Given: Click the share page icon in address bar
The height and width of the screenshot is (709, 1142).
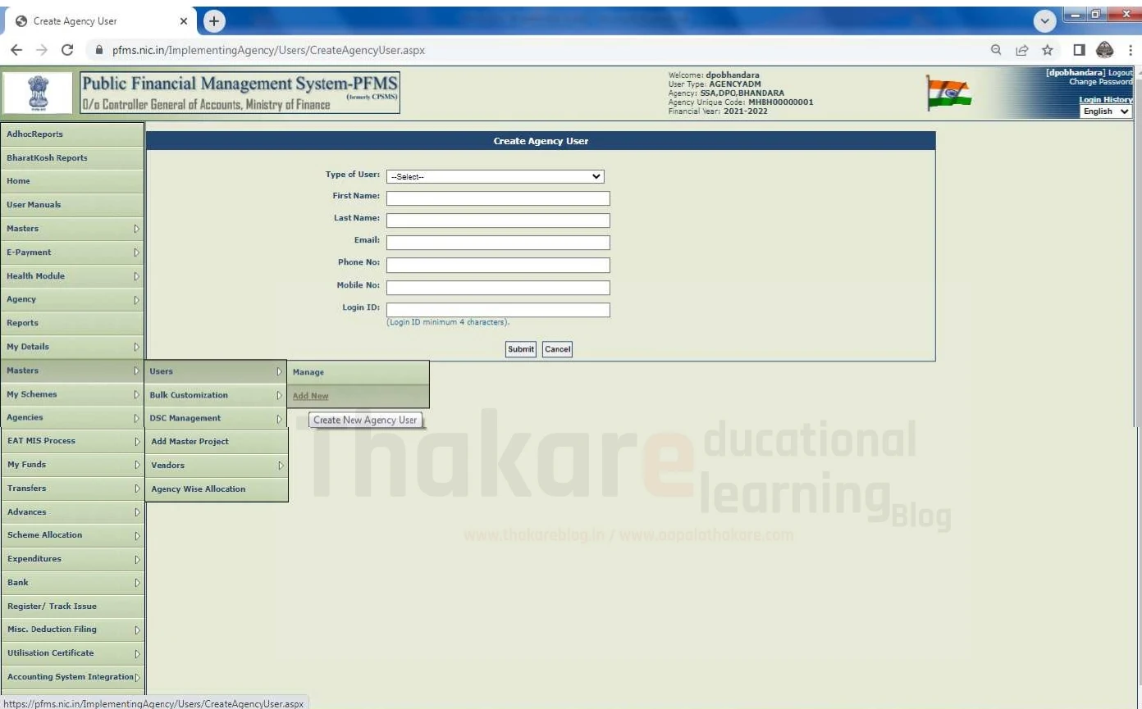Looking at the screenshot, I should 1024,50.
